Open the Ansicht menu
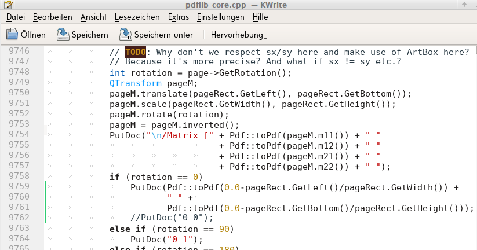The width and height of the screenshot is (477, 250). [x=93, y=17]
